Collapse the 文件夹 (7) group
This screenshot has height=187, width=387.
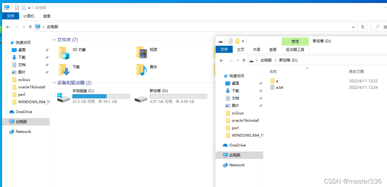pos(54,40)
